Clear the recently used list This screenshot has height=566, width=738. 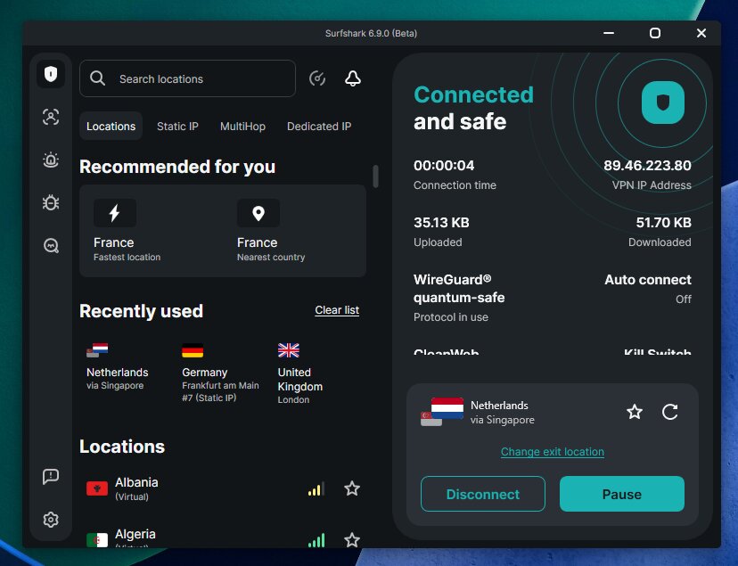coord(336,310)
